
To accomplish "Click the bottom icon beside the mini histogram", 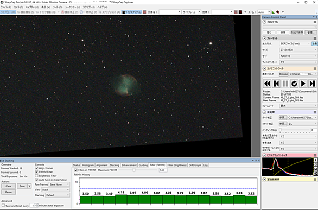I will click(x=316, y=174).
